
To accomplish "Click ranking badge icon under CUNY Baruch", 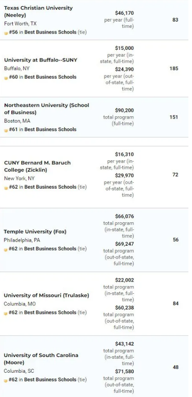I will 6,188.
